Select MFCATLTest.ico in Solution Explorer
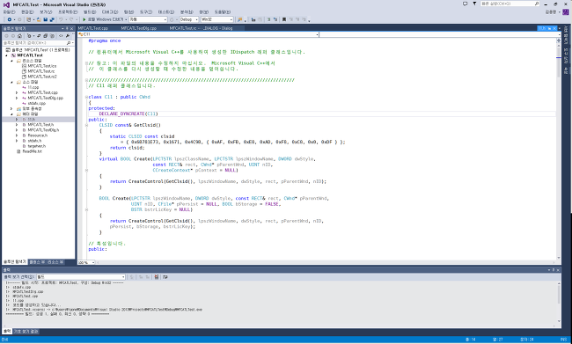Image resolution: width=572 pixels, height=344 pixels. 41,66
